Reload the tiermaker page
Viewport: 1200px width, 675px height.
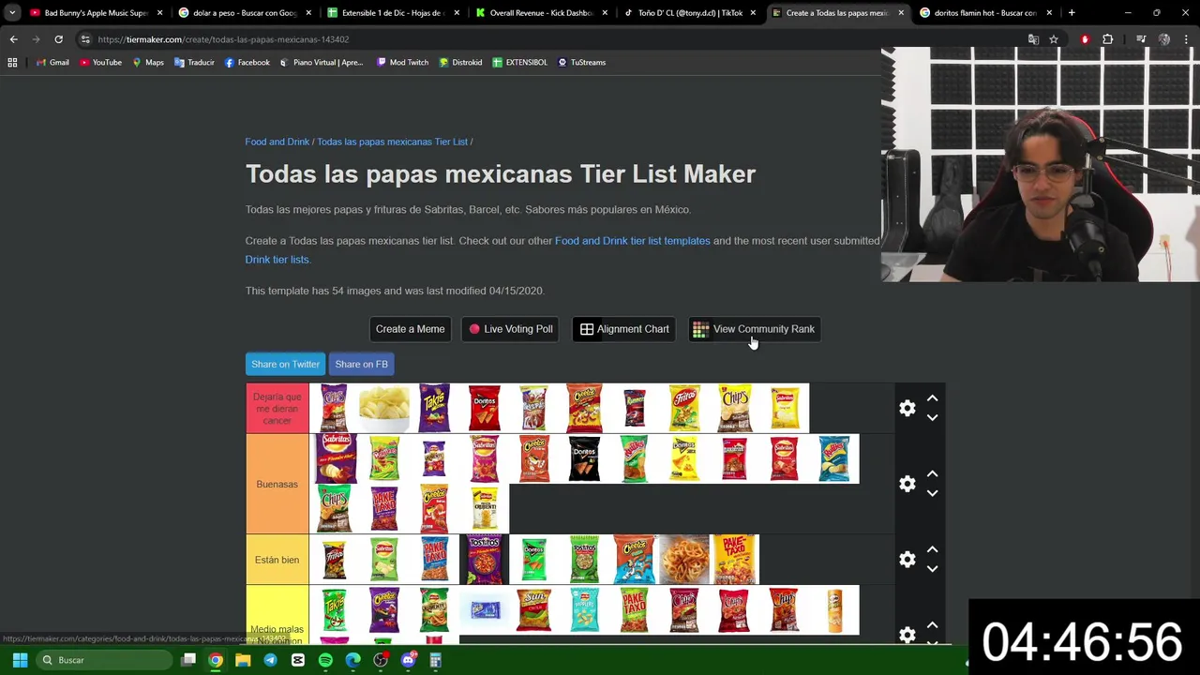click(58, 39)
